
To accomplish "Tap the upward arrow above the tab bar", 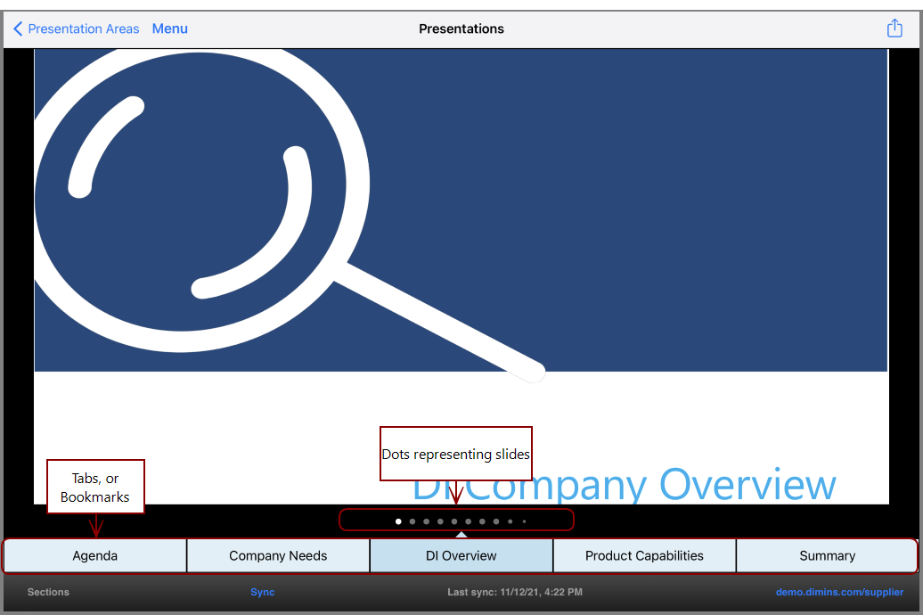I will (461, 534).
